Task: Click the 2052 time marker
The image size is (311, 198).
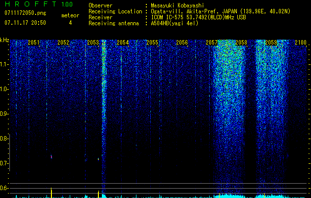Action: pyautogui.click(x=63, y=43)
